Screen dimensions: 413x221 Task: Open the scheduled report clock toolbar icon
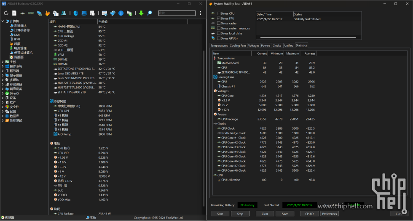[92, 13]
